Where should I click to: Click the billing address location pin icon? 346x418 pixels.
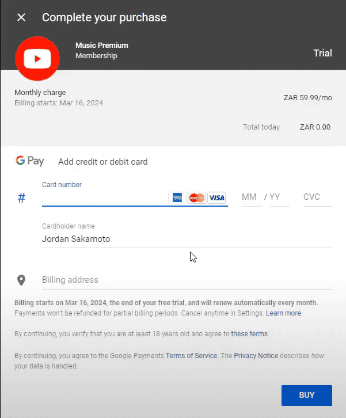tap(21, 280)
